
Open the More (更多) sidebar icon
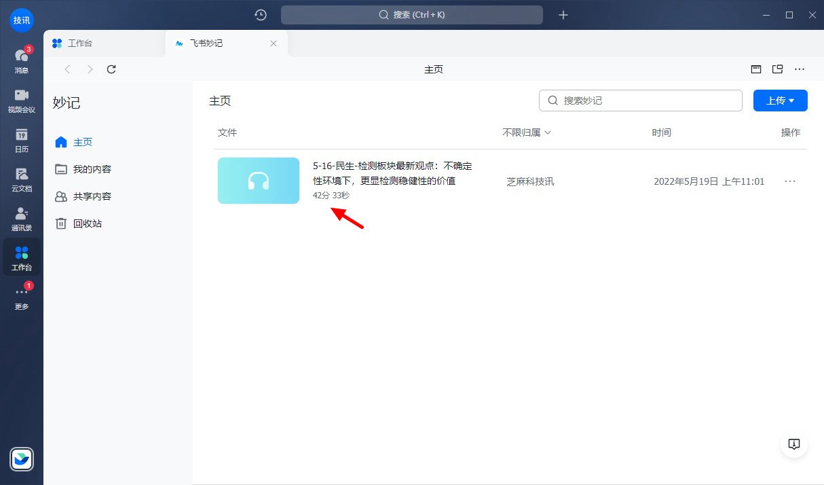click(x=21, y=297)
